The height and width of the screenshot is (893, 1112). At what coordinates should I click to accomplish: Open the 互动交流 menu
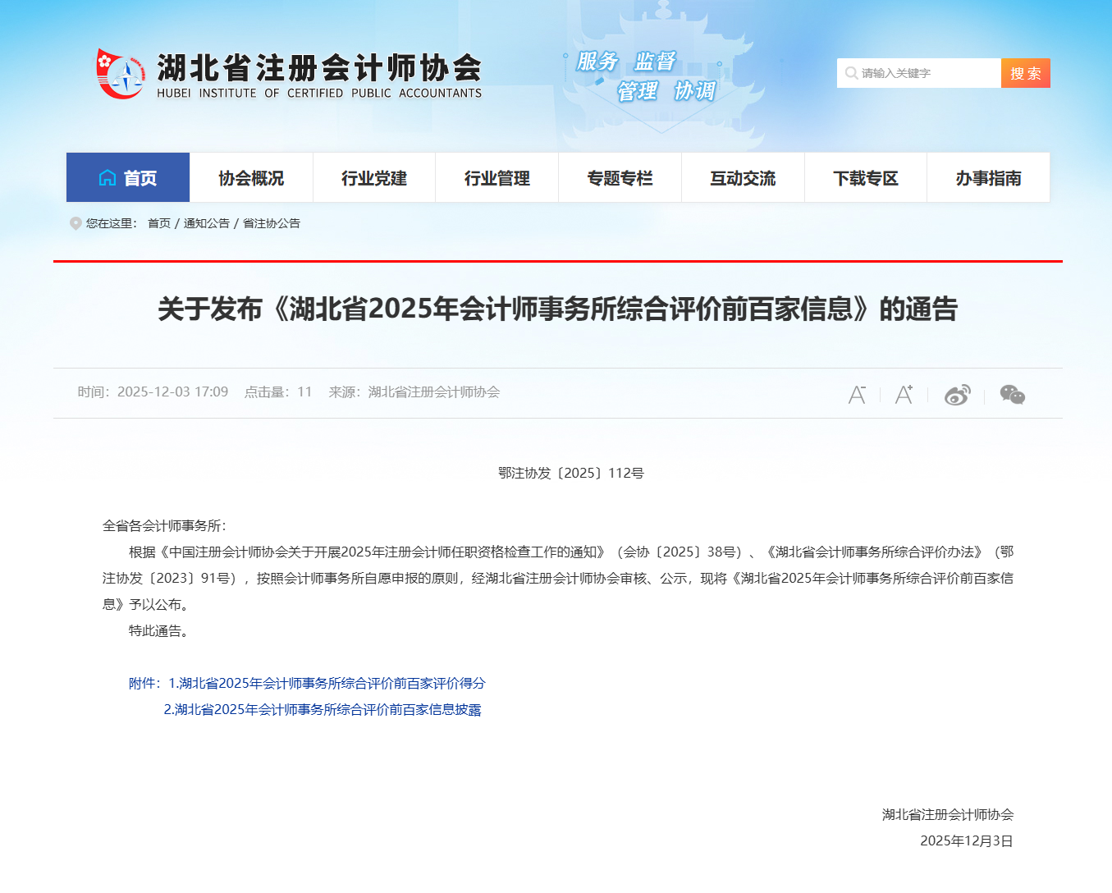click(742, 177)
